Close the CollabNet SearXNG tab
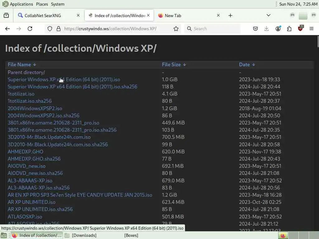Viewport: 319px width, 239px height. [78, 16]
